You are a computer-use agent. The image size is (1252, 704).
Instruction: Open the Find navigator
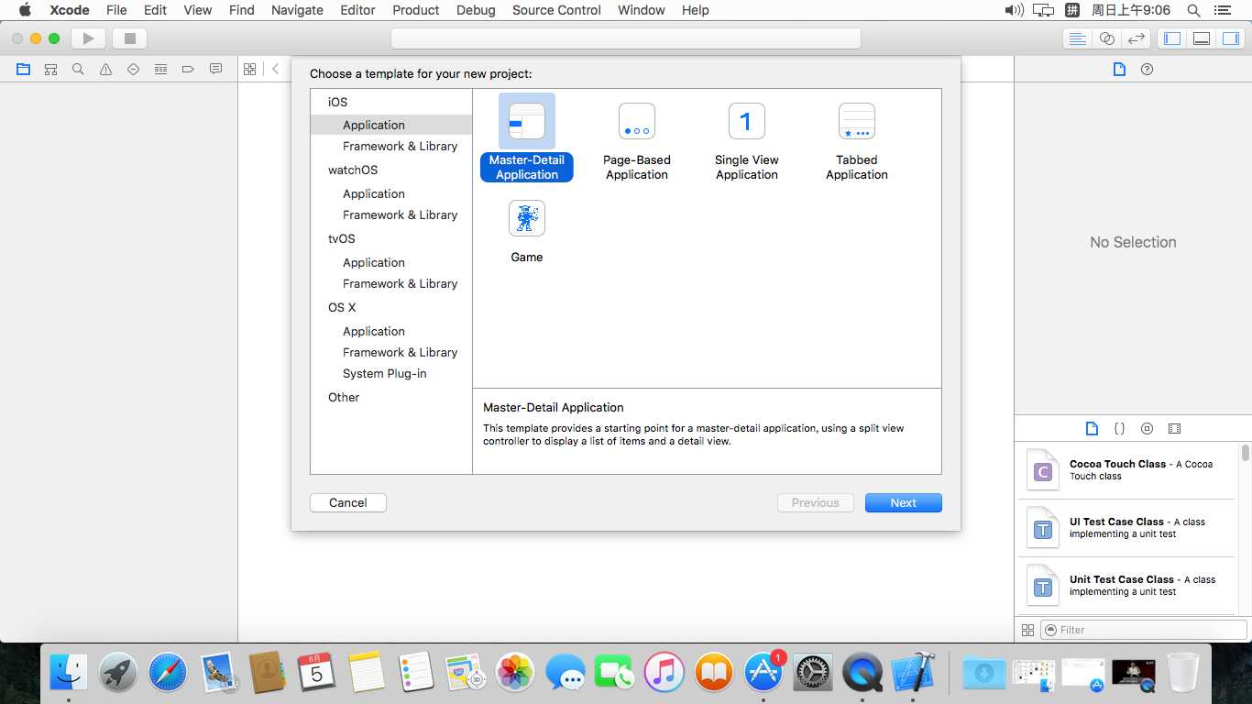click(79, 69)
